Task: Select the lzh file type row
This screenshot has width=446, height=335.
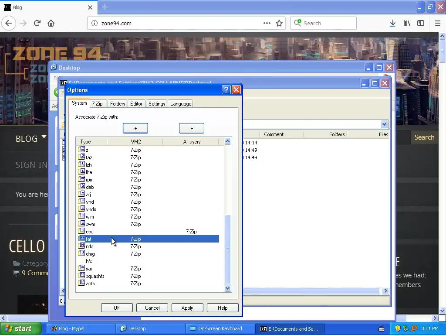Action: (148, 164)
